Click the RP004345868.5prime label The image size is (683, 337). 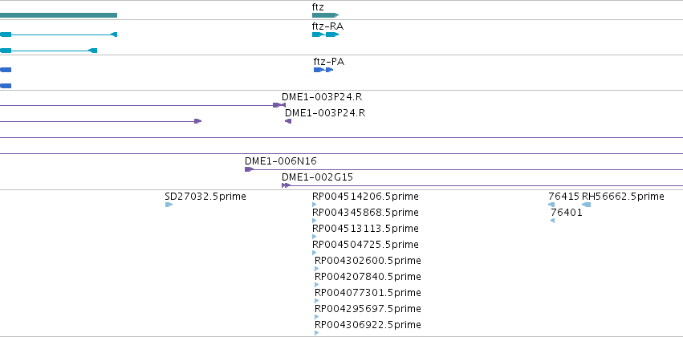coord(365,213)
